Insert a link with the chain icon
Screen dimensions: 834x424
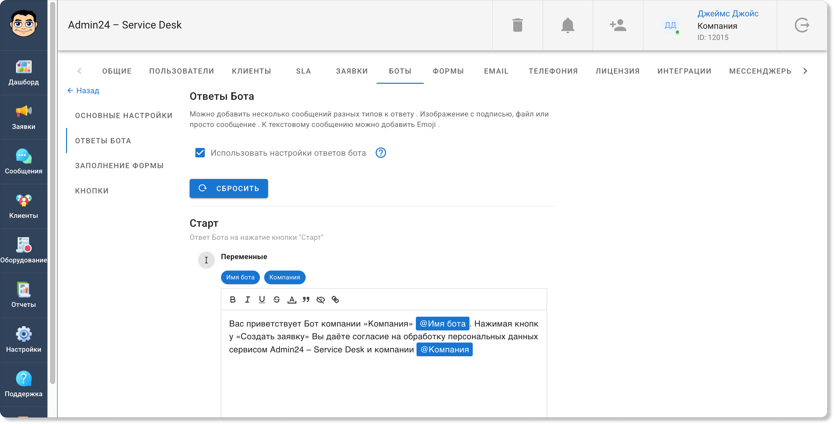335,299
